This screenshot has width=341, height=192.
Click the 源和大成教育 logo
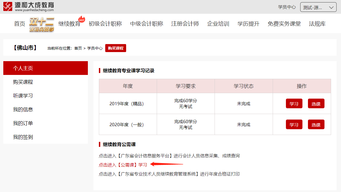[29, 7]
